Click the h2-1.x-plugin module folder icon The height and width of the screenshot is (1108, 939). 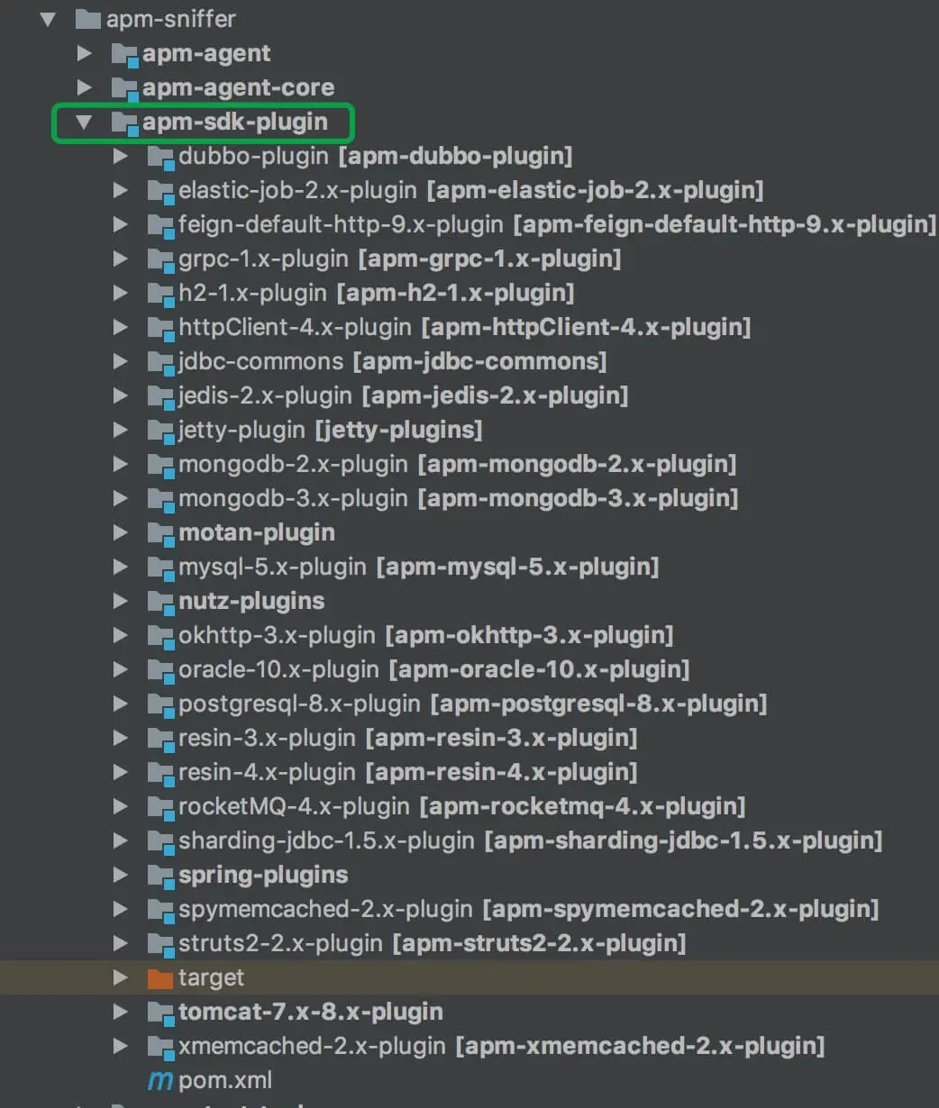[160, 294]
